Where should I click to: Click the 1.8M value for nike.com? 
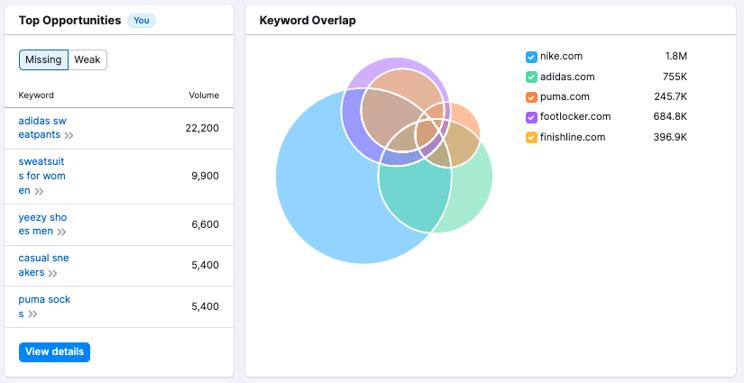(x=676, y=57)
